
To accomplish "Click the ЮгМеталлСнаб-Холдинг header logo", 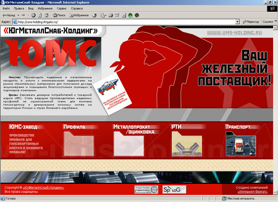I will point(51,31).
